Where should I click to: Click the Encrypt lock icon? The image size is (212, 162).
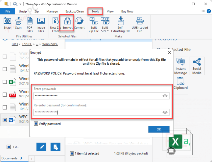tap(67, 21)
